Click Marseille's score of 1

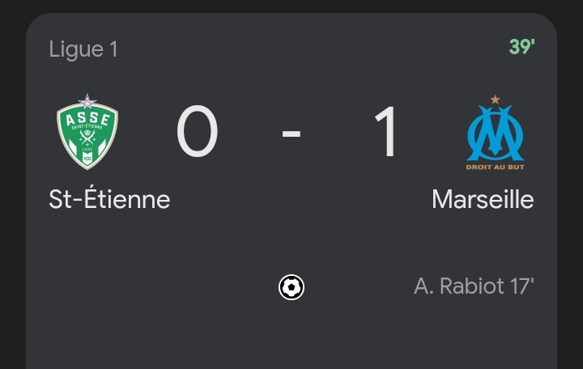pyautogui.click(x=387, y=131)
